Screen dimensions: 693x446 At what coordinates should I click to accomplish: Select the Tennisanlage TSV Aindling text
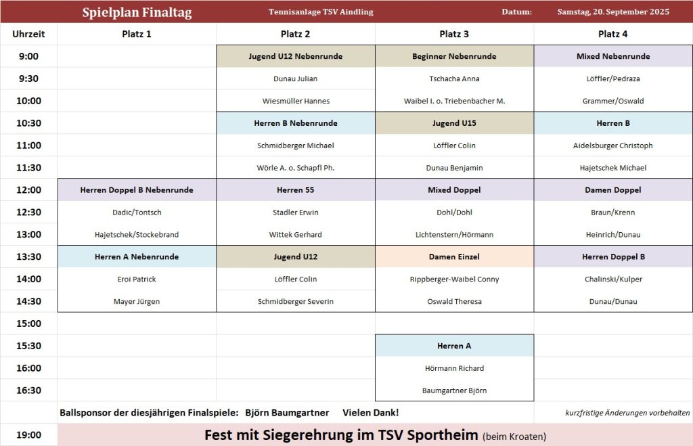point(320,12)
